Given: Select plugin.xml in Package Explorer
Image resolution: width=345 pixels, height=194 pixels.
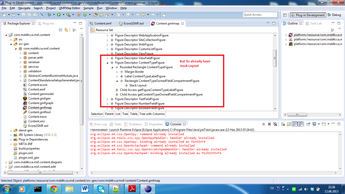Looking at the screenshot, I should coord(26,153).
